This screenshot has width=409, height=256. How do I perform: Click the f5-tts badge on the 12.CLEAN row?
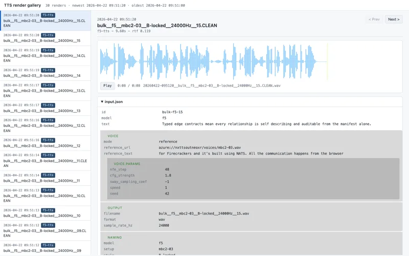coord(48,120)
